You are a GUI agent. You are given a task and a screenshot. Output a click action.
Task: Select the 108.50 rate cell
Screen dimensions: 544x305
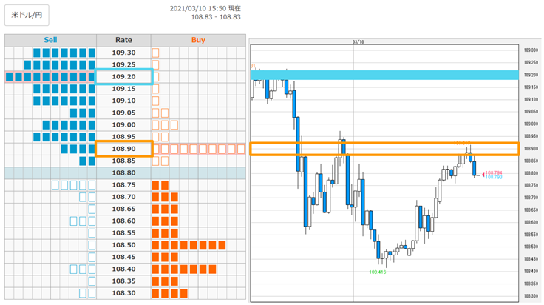pyautogui.click(x=123, y=245)
